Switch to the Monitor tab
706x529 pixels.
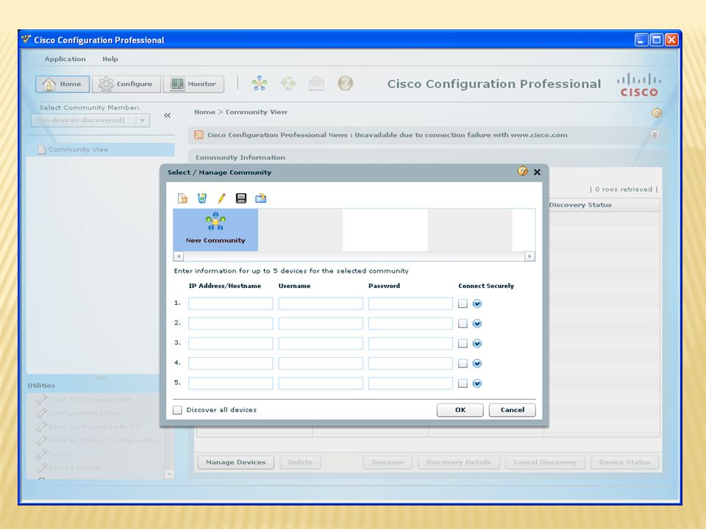click(x=193, y=84)
